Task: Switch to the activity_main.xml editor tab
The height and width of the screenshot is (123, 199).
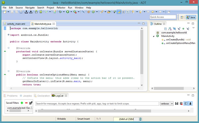Action: coord(16,24)
